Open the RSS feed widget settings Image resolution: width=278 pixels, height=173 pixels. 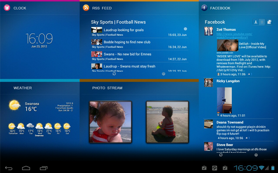click(163, 74)
